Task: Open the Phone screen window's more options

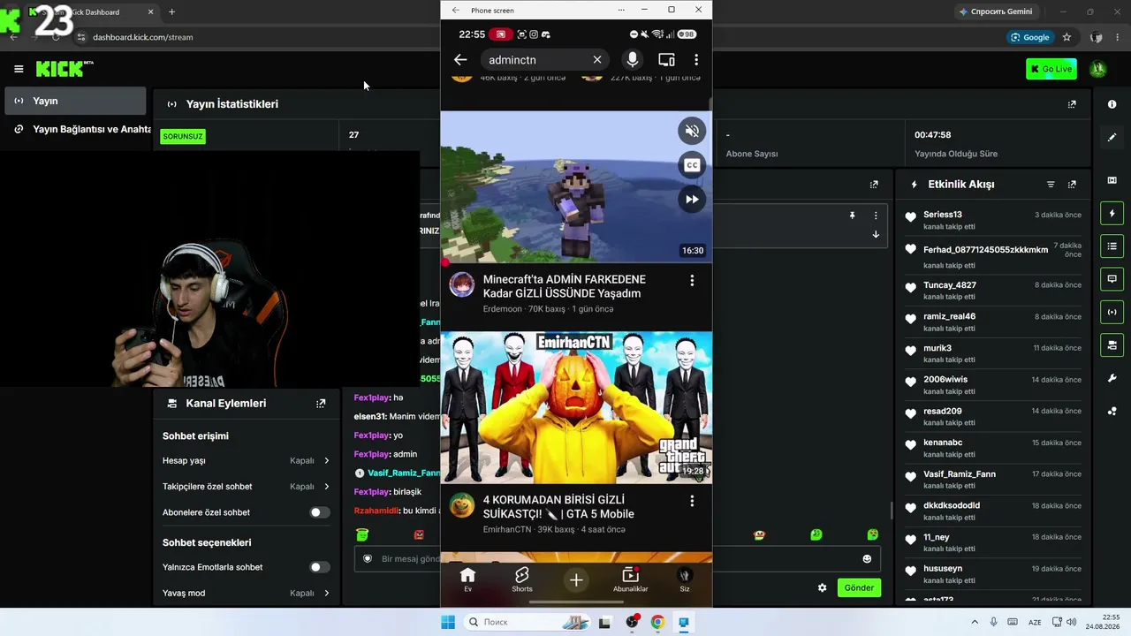Action: click(622, 10)
